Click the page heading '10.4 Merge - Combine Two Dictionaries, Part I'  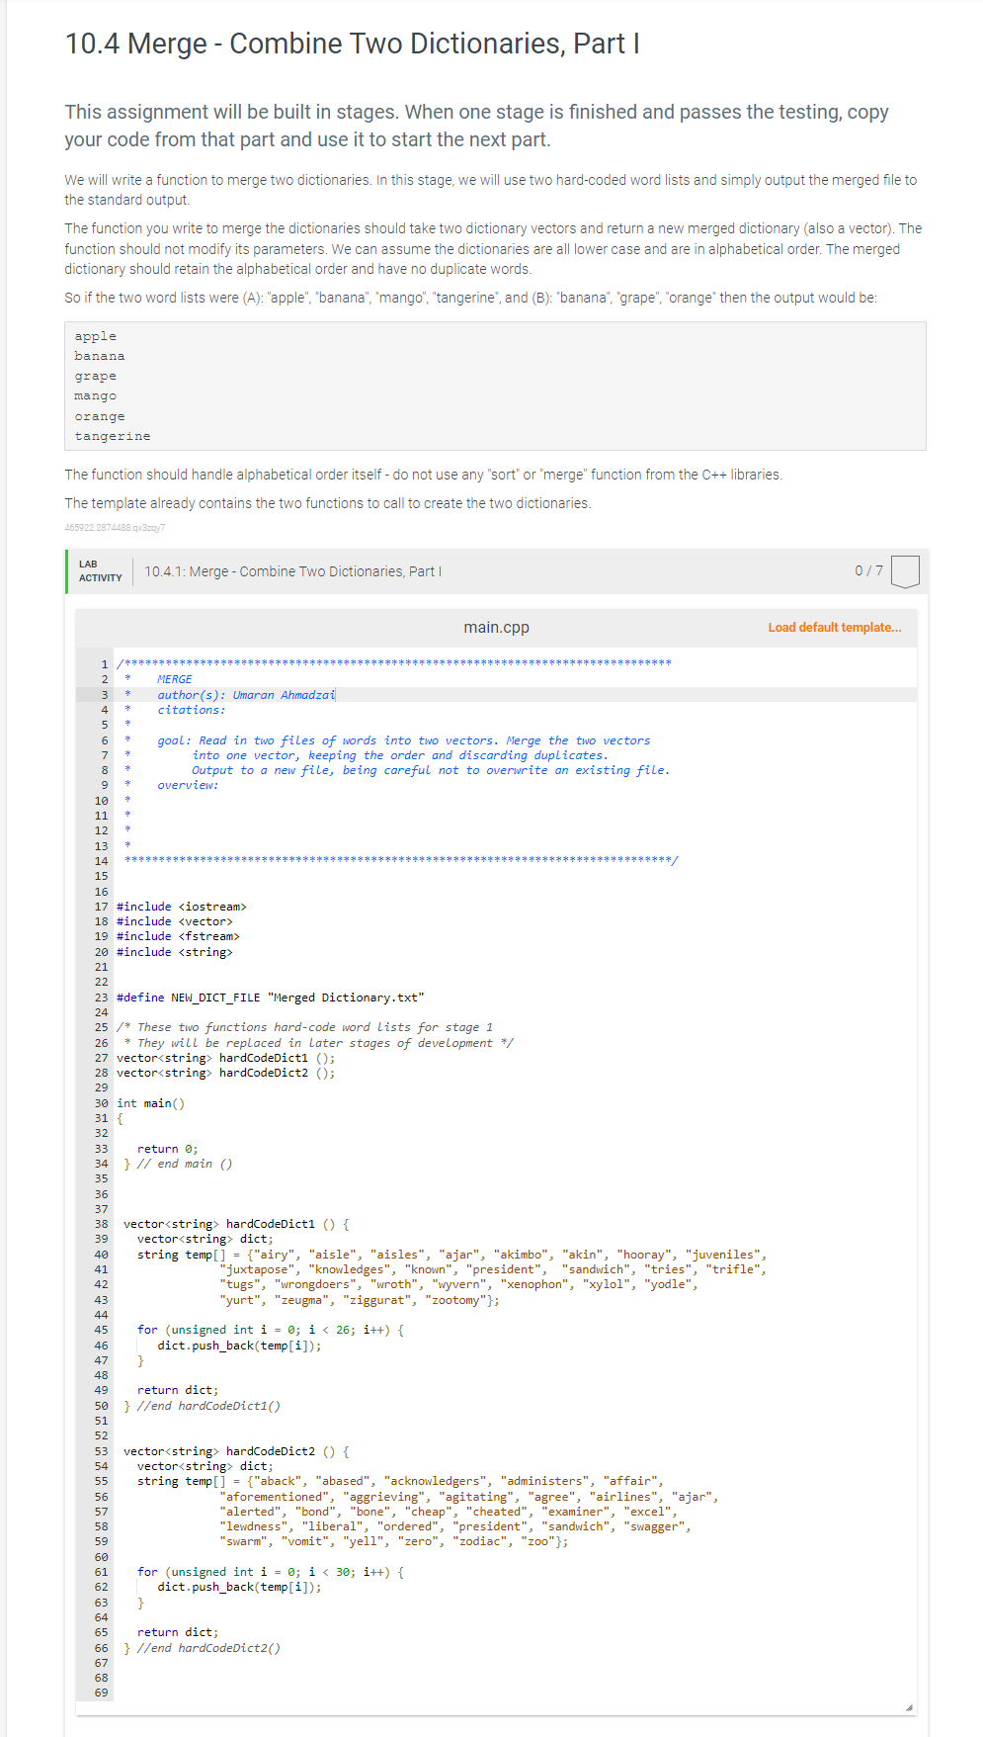point(353,43)
